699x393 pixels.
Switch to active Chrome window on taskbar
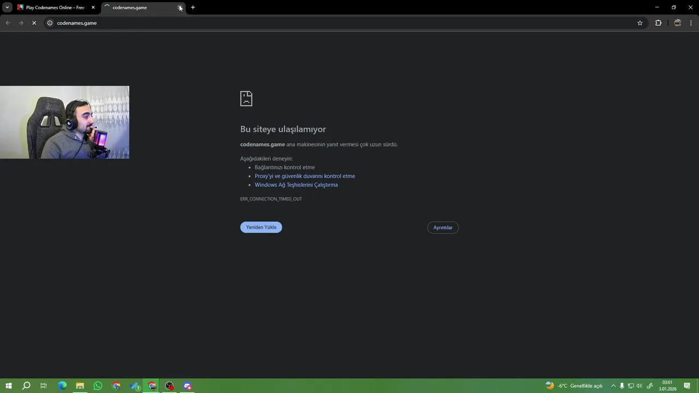coord(152,386)
